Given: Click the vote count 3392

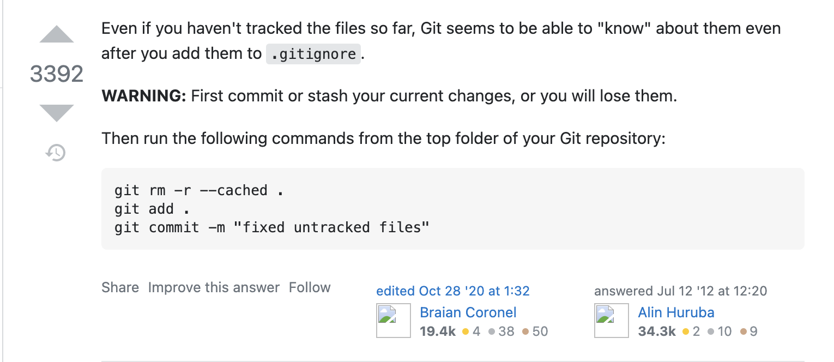Looking at the screenshot, I should (x=57, y=74).
